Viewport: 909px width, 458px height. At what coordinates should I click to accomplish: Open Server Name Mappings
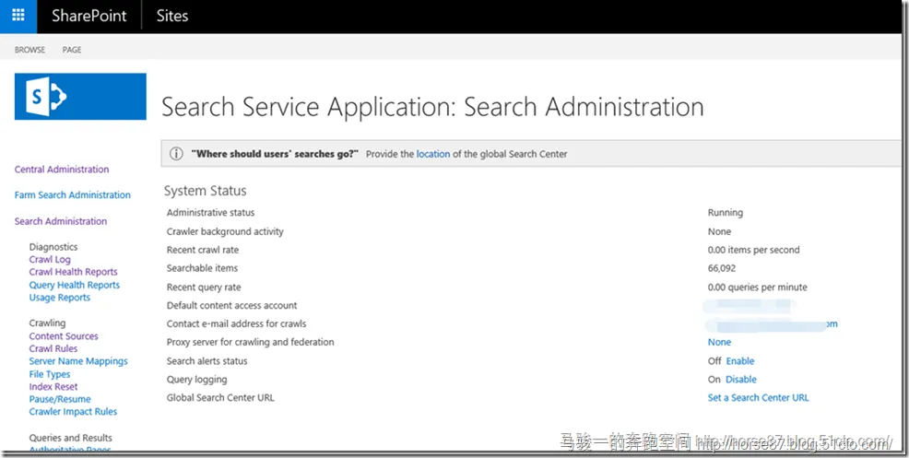point(78,361)
